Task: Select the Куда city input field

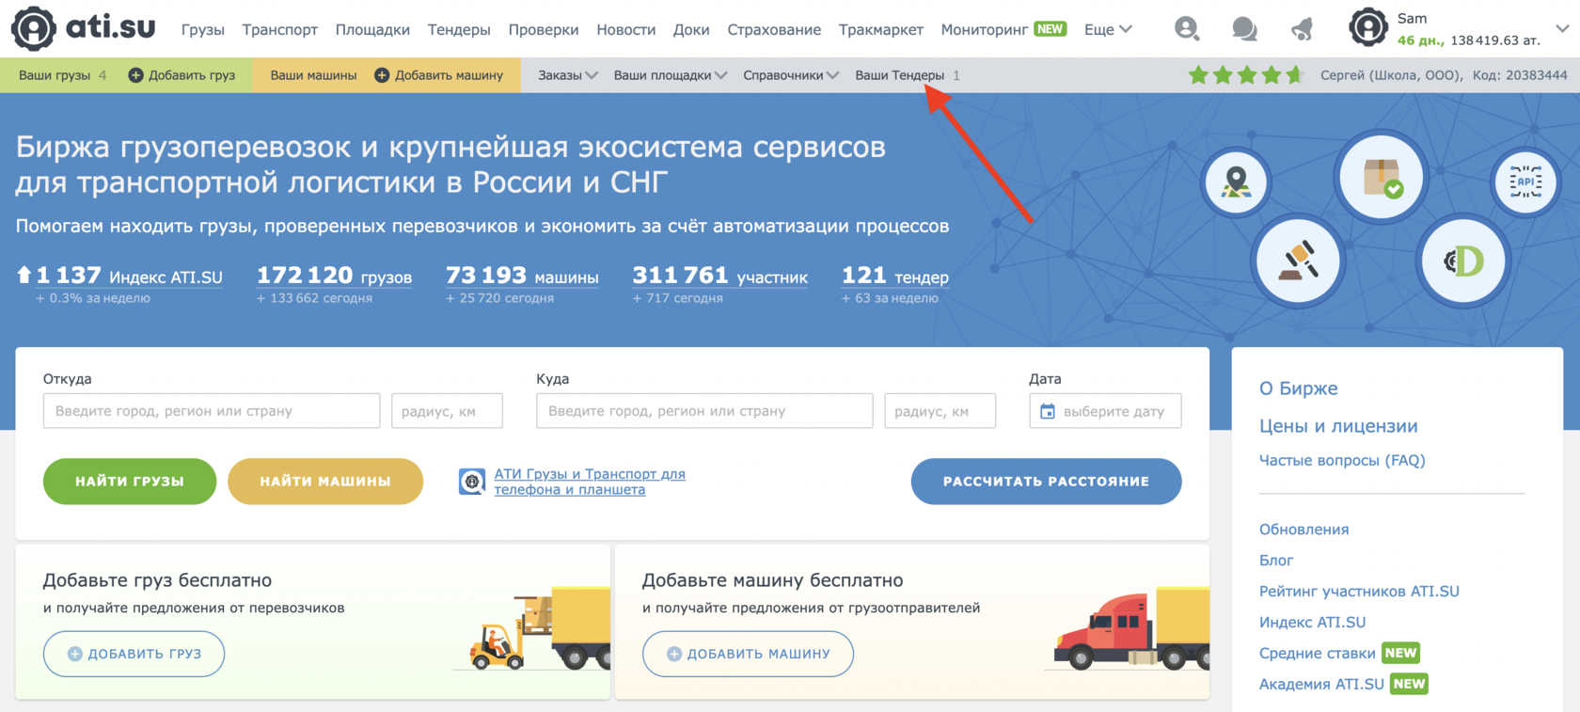Action: (704, 411)
